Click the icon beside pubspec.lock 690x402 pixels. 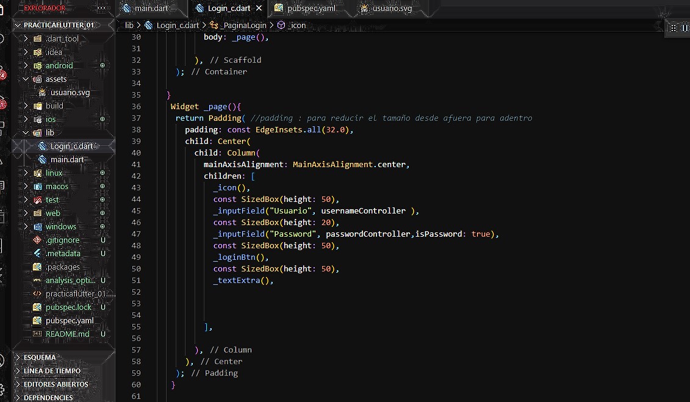click(37, 307)
